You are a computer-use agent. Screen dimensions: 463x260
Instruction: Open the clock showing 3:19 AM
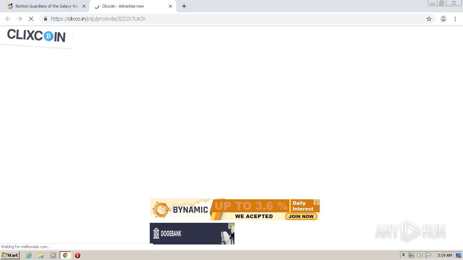(445, 255)
